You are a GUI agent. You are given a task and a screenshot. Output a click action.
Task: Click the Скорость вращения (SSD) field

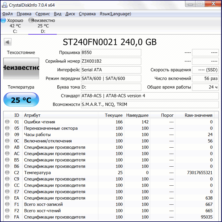pos(205,70)
